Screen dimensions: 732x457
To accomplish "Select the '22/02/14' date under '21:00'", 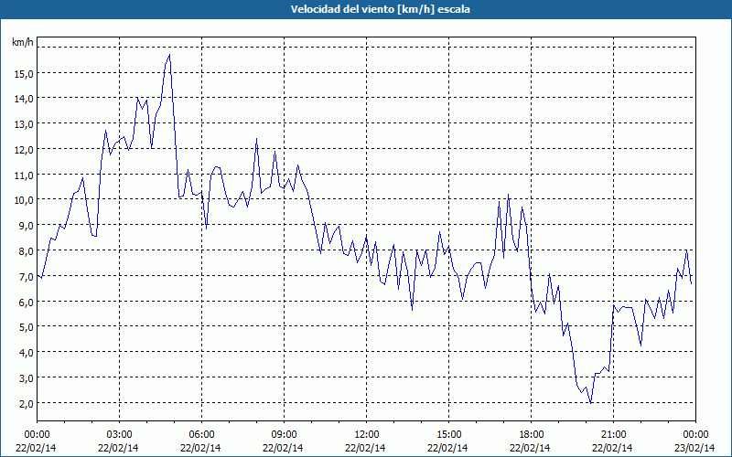I will click(613, 448).
